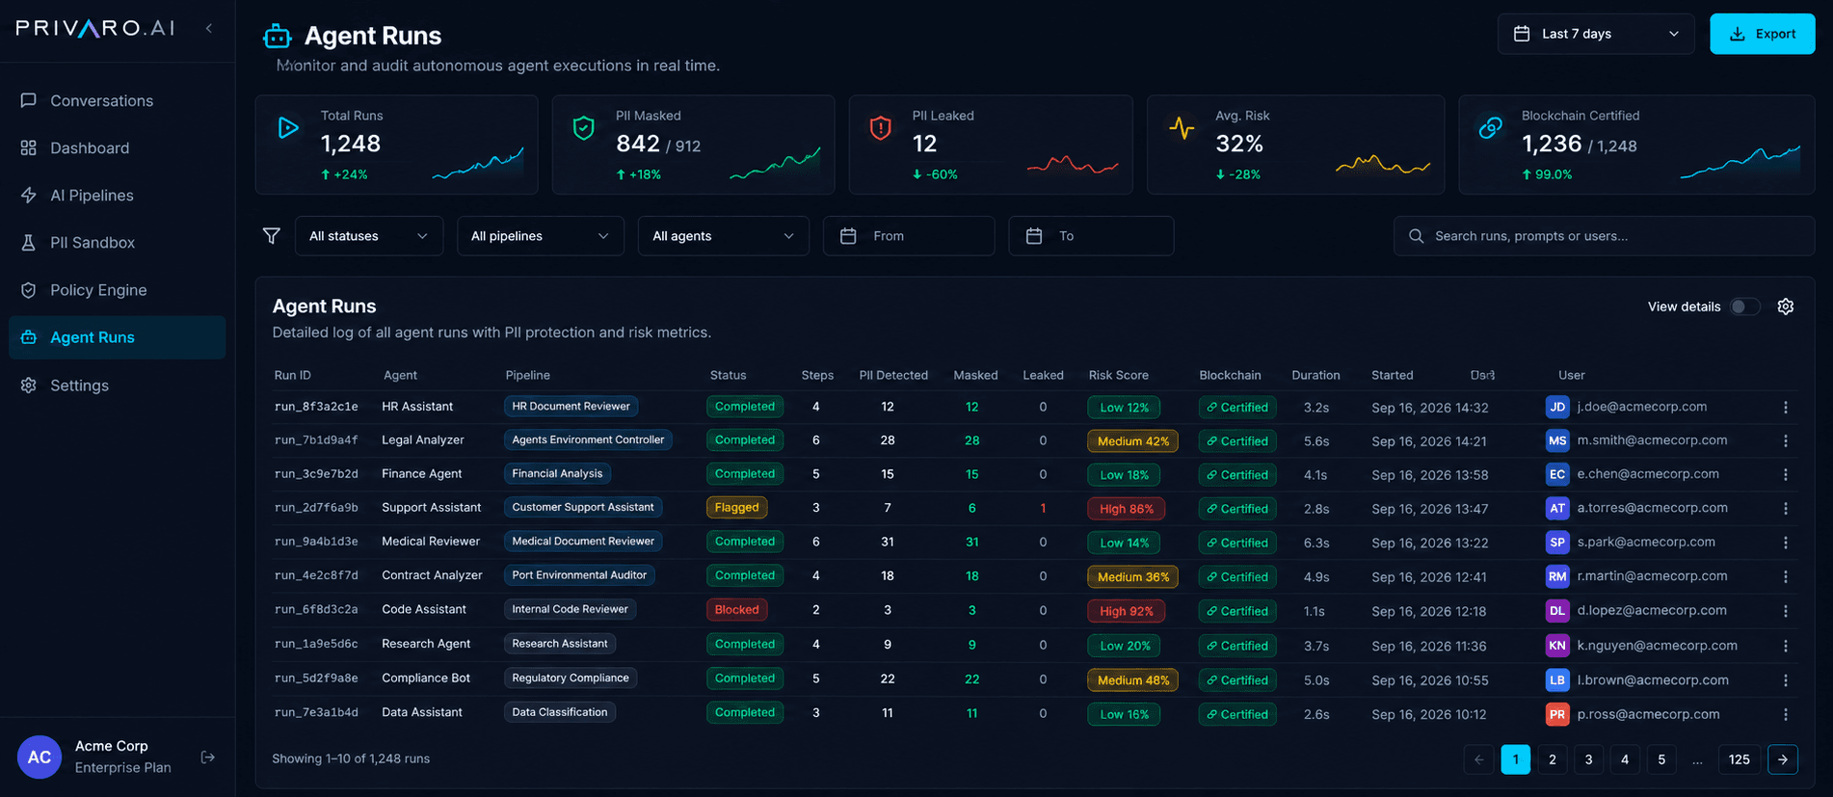Click the Blockchain Certified link icon
The width and height of the screenshot is (1833, 797).
1490,127
